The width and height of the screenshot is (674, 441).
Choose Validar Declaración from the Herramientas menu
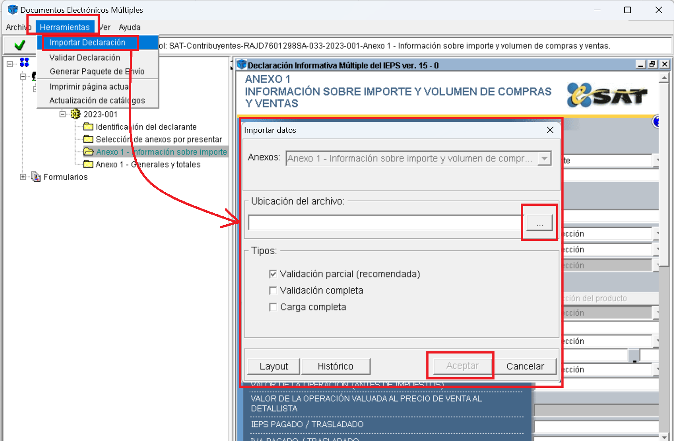(x=84, y=58)
